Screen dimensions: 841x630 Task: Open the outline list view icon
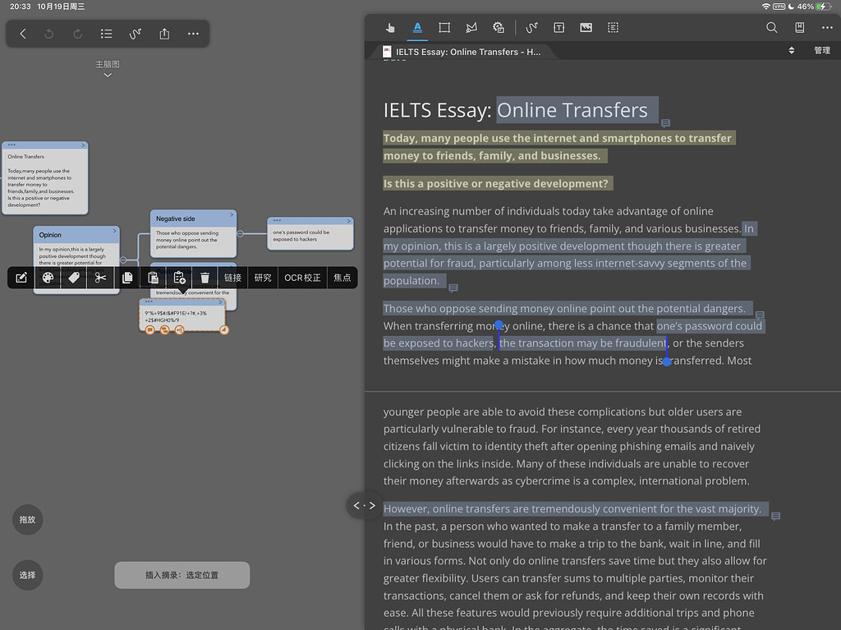pos(107,34)
